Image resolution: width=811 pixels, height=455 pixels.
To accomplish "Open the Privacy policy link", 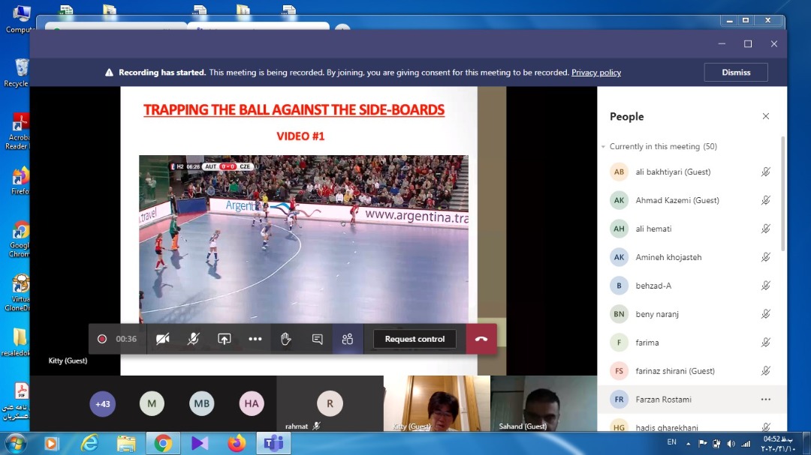I will pyautogui.click(x=595, y=72).
